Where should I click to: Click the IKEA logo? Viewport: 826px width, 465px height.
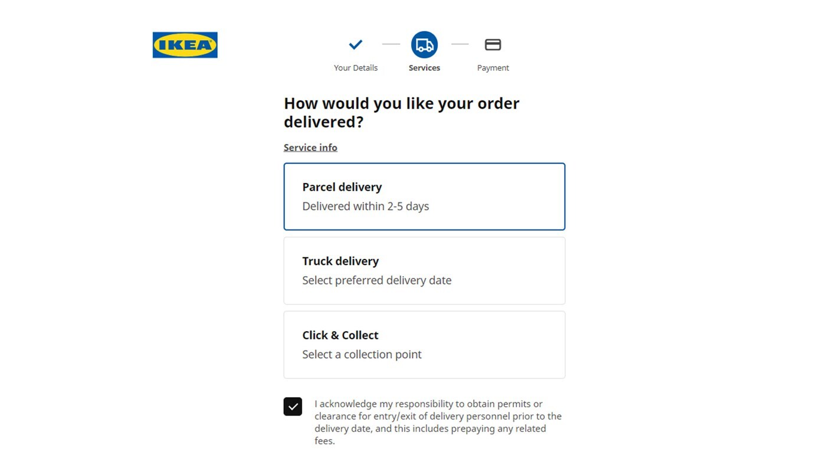click(185, 44)
